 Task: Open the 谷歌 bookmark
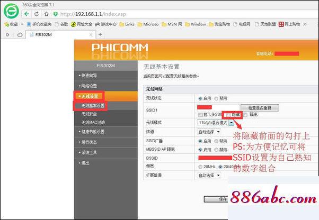pos(61,24)
